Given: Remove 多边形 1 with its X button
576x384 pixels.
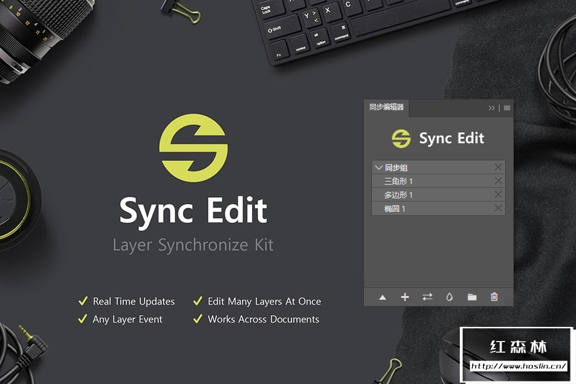Looking at the screenshot, I should point(498,194).
